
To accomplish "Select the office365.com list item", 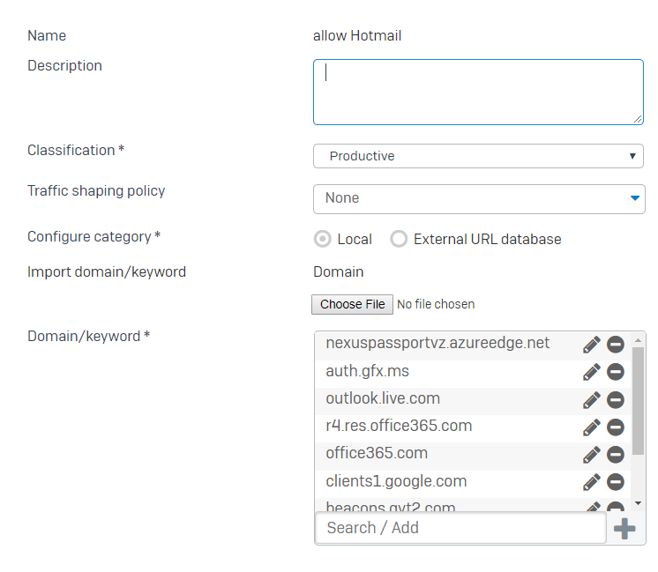I will (377, 454).
